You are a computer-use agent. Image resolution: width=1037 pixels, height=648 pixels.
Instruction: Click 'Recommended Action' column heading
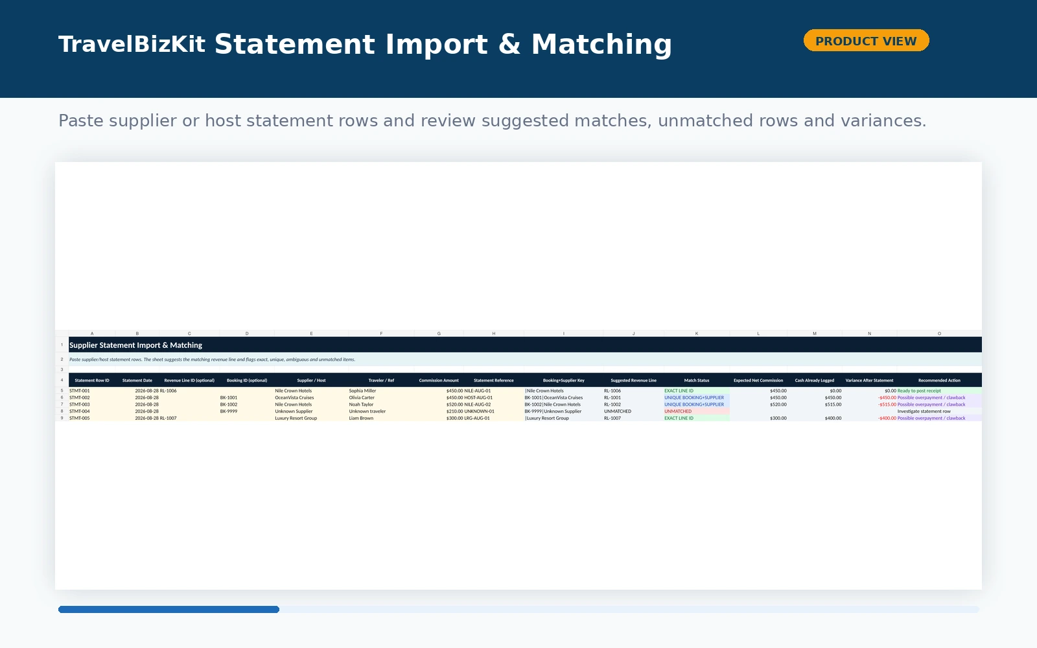[939, 380]
